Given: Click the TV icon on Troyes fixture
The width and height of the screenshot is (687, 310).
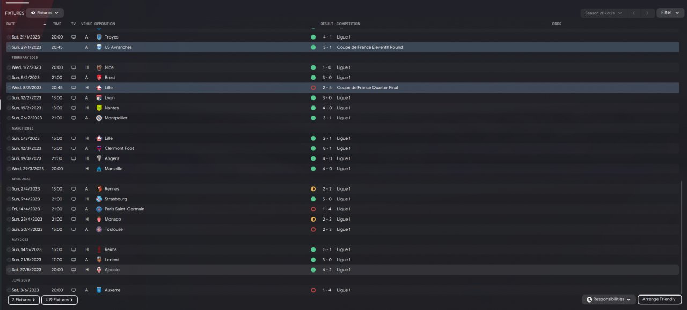Looking at the screenshot, I should coord(74,37).
